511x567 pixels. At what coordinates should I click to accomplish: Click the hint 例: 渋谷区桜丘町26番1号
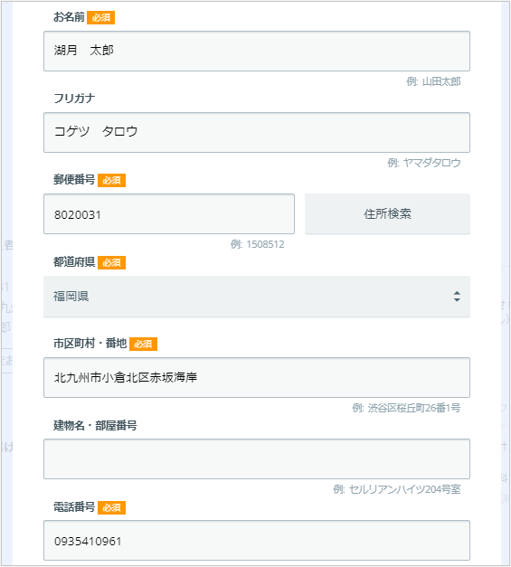click(x=406, y=408)
